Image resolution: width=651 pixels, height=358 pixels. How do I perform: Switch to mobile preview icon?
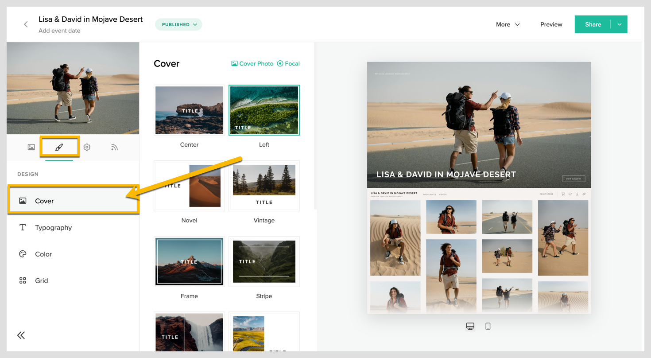488,326
